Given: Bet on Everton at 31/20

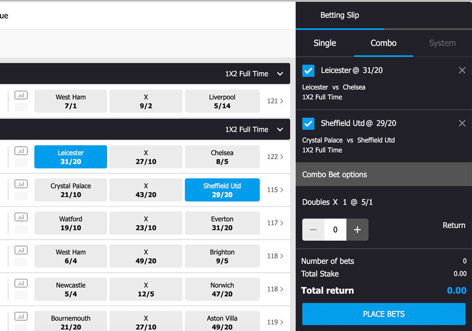Looking at the screenshot, I should click(222, 223).
